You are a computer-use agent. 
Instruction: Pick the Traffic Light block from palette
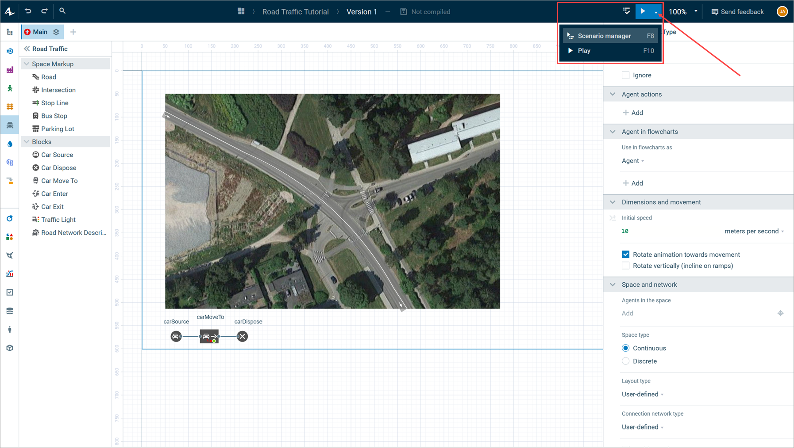58,220
